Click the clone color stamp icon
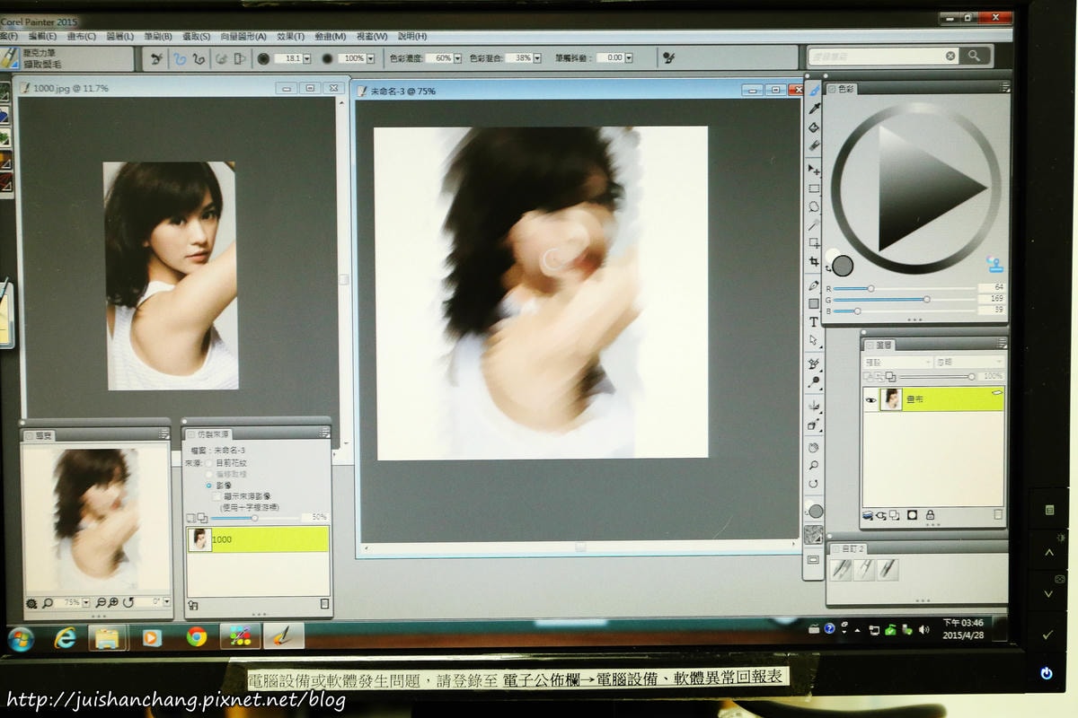This screenshot has width=1078, height=718. coord(994,266)
